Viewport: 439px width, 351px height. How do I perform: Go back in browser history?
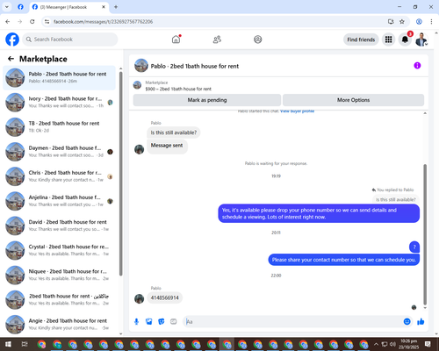[x=8, y=21]
